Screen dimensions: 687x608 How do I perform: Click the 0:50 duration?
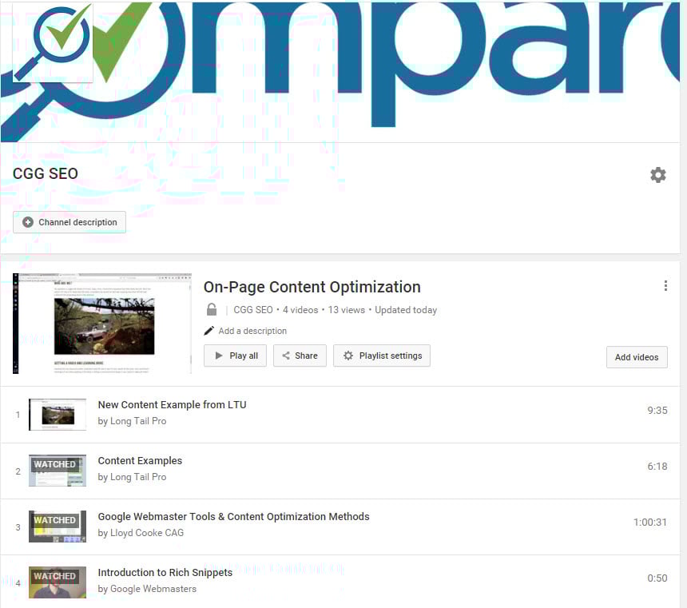(657, 578)
